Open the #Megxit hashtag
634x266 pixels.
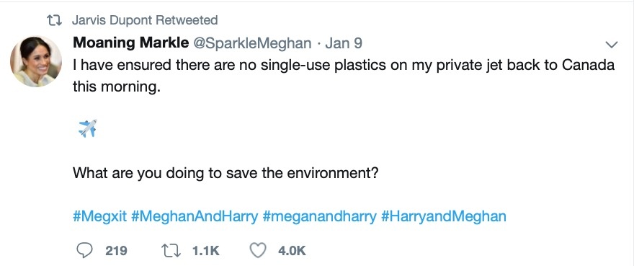coord(100,216)
